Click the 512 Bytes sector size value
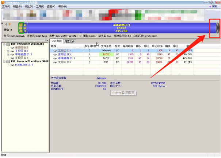 159,86
